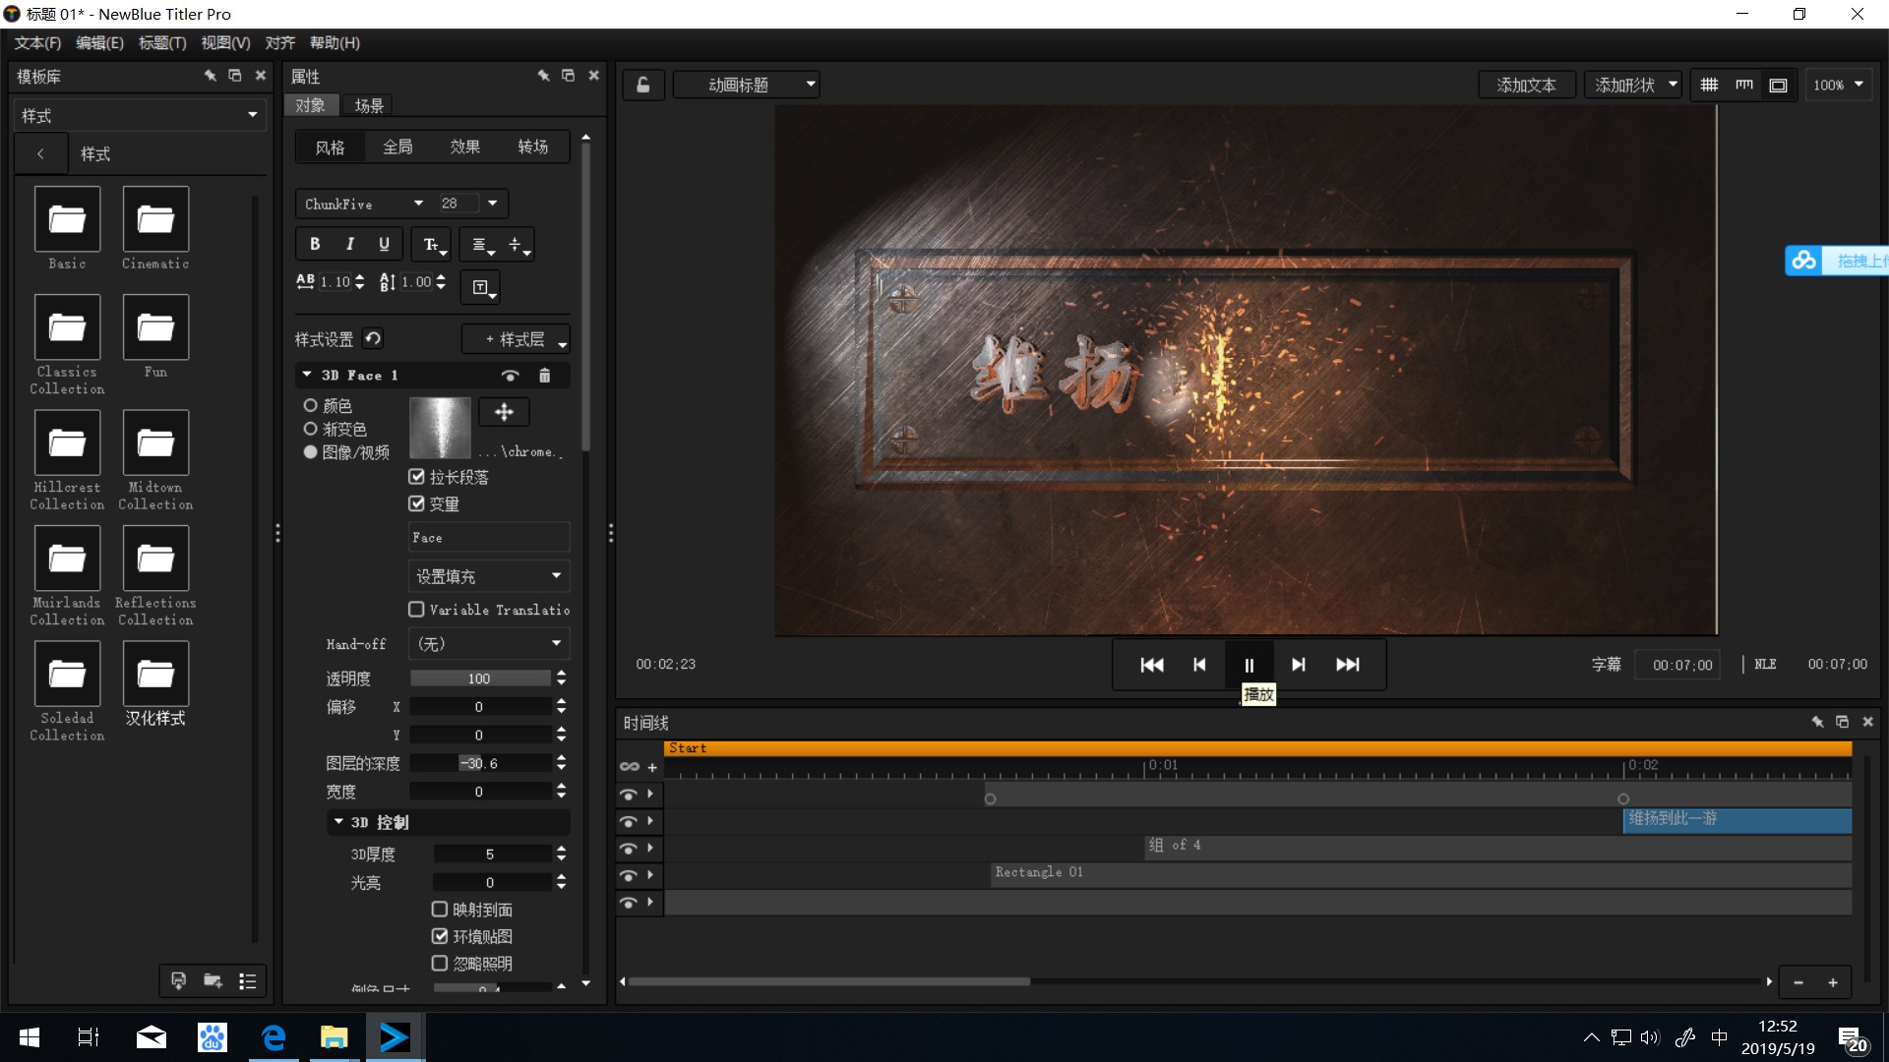Jump to the start of playback

pos(1152,665)
